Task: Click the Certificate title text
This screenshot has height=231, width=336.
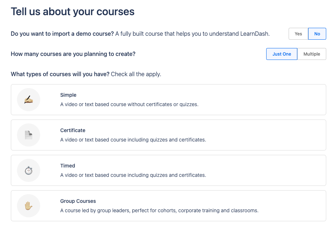Action: coord(73,131)
